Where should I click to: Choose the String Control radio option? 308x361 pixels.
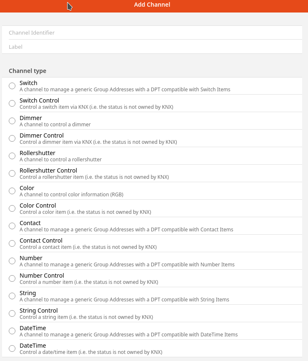[x=12, y=313]
